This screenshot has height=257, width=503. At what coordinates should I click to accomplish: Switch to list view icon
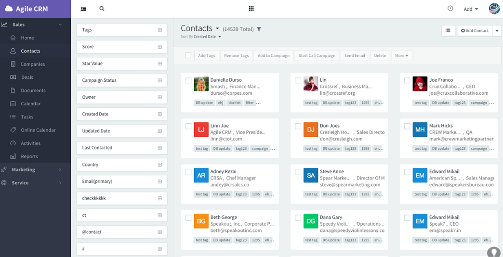(448, 30)
